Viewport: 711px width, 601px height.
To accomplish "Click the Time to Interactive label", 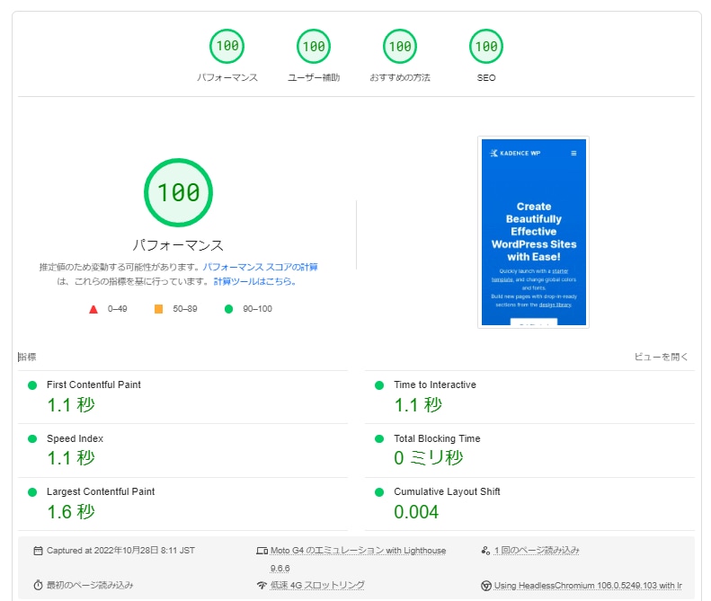I will click(x=435, y=384).
